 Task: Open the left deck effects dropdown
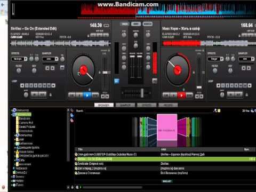(x=26, y=59)
